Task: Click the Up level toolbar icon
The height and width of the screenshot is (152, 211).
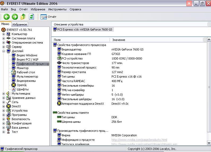Action: click(23, 17)
